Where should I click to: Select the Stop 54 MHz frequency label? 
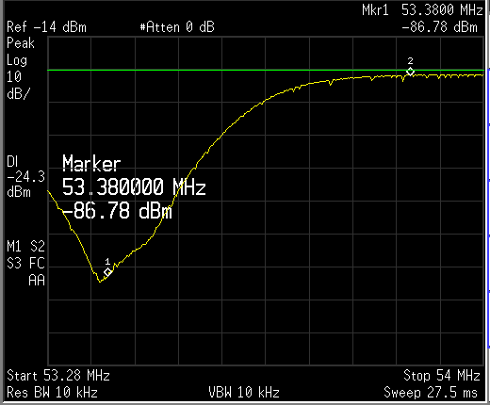[x=442, y=375]
